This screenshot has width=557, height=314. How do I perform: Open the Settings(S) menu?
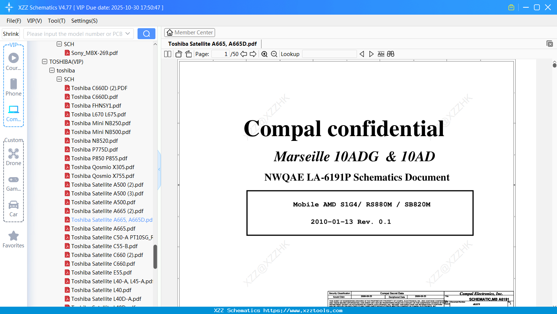coord(84,21)
